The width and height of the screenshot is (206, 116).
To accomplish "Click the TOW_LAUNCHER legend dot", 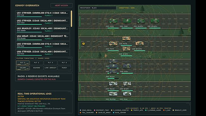I will 80,113.
